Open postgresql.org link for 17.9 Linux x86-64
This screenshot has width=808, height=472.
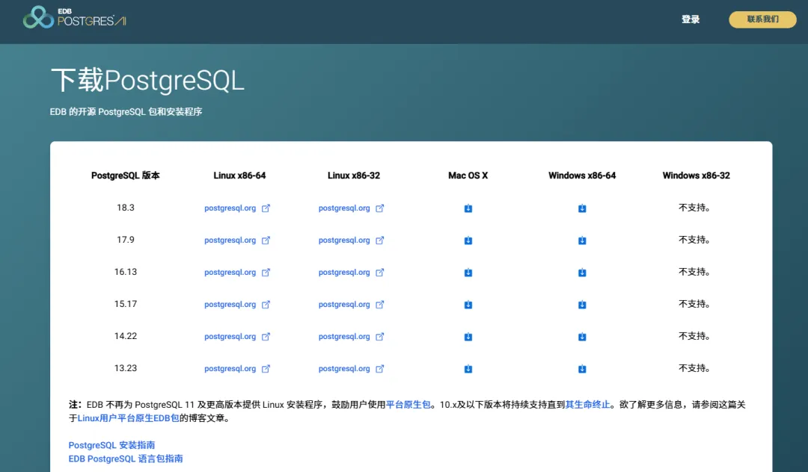[x=230, y=240]
